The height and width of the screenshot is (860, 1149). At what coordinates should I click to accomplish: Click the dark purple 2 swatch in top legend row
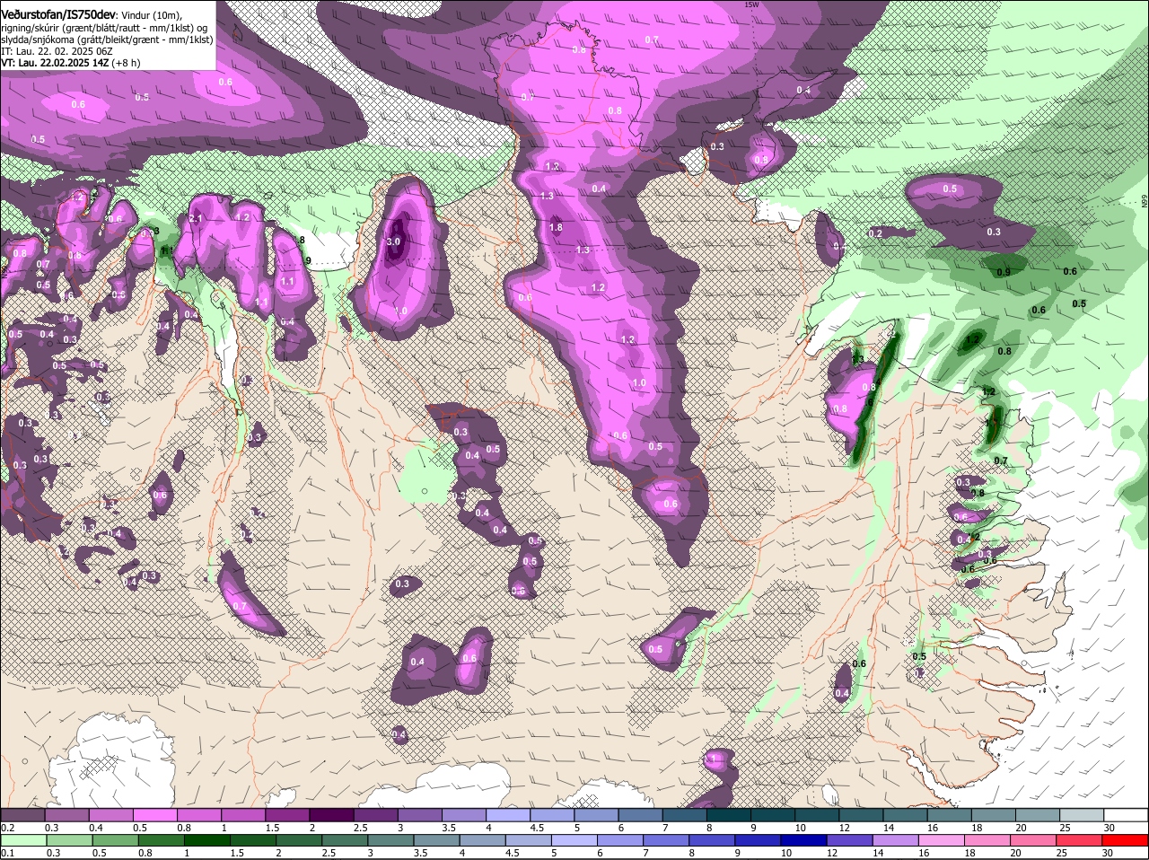point(331,814)
